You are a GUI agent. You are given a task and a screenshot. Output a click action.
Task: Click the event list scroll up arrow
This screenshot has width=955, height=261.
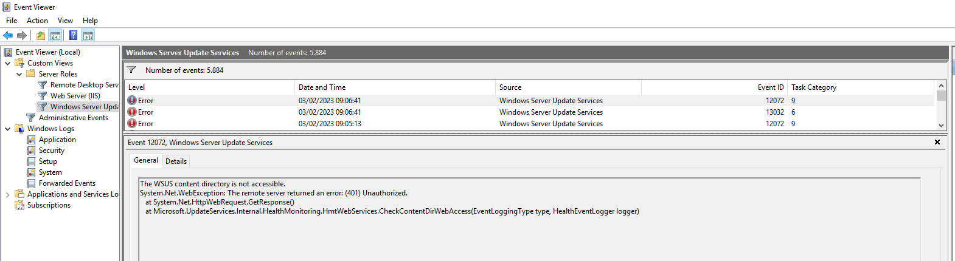(941, 86)
